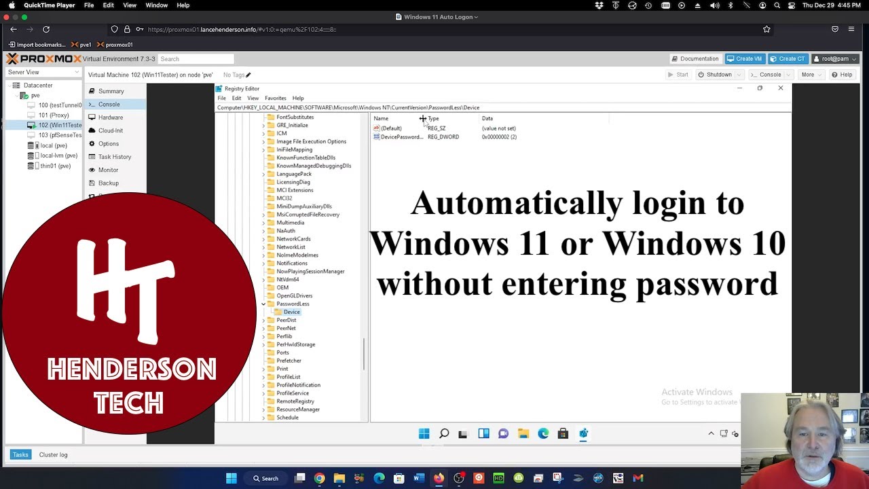The width and height of the screenshot is (869, 489).
Task: Bookmark this page with star icon
Action: [x=766, y=29]
